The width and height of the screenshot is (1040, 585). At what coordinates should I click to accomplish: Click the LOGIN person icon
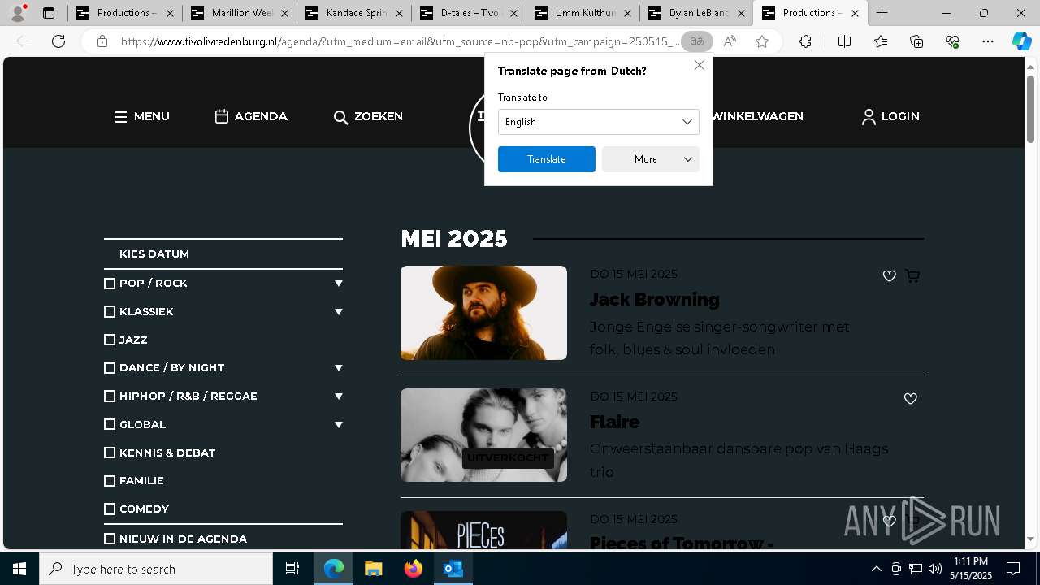[x=869, y=117]
